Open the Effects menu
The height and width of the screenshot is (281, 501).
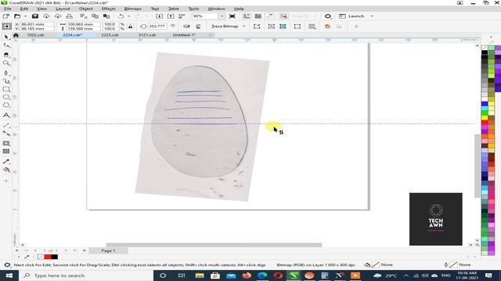tap(109, 9)
